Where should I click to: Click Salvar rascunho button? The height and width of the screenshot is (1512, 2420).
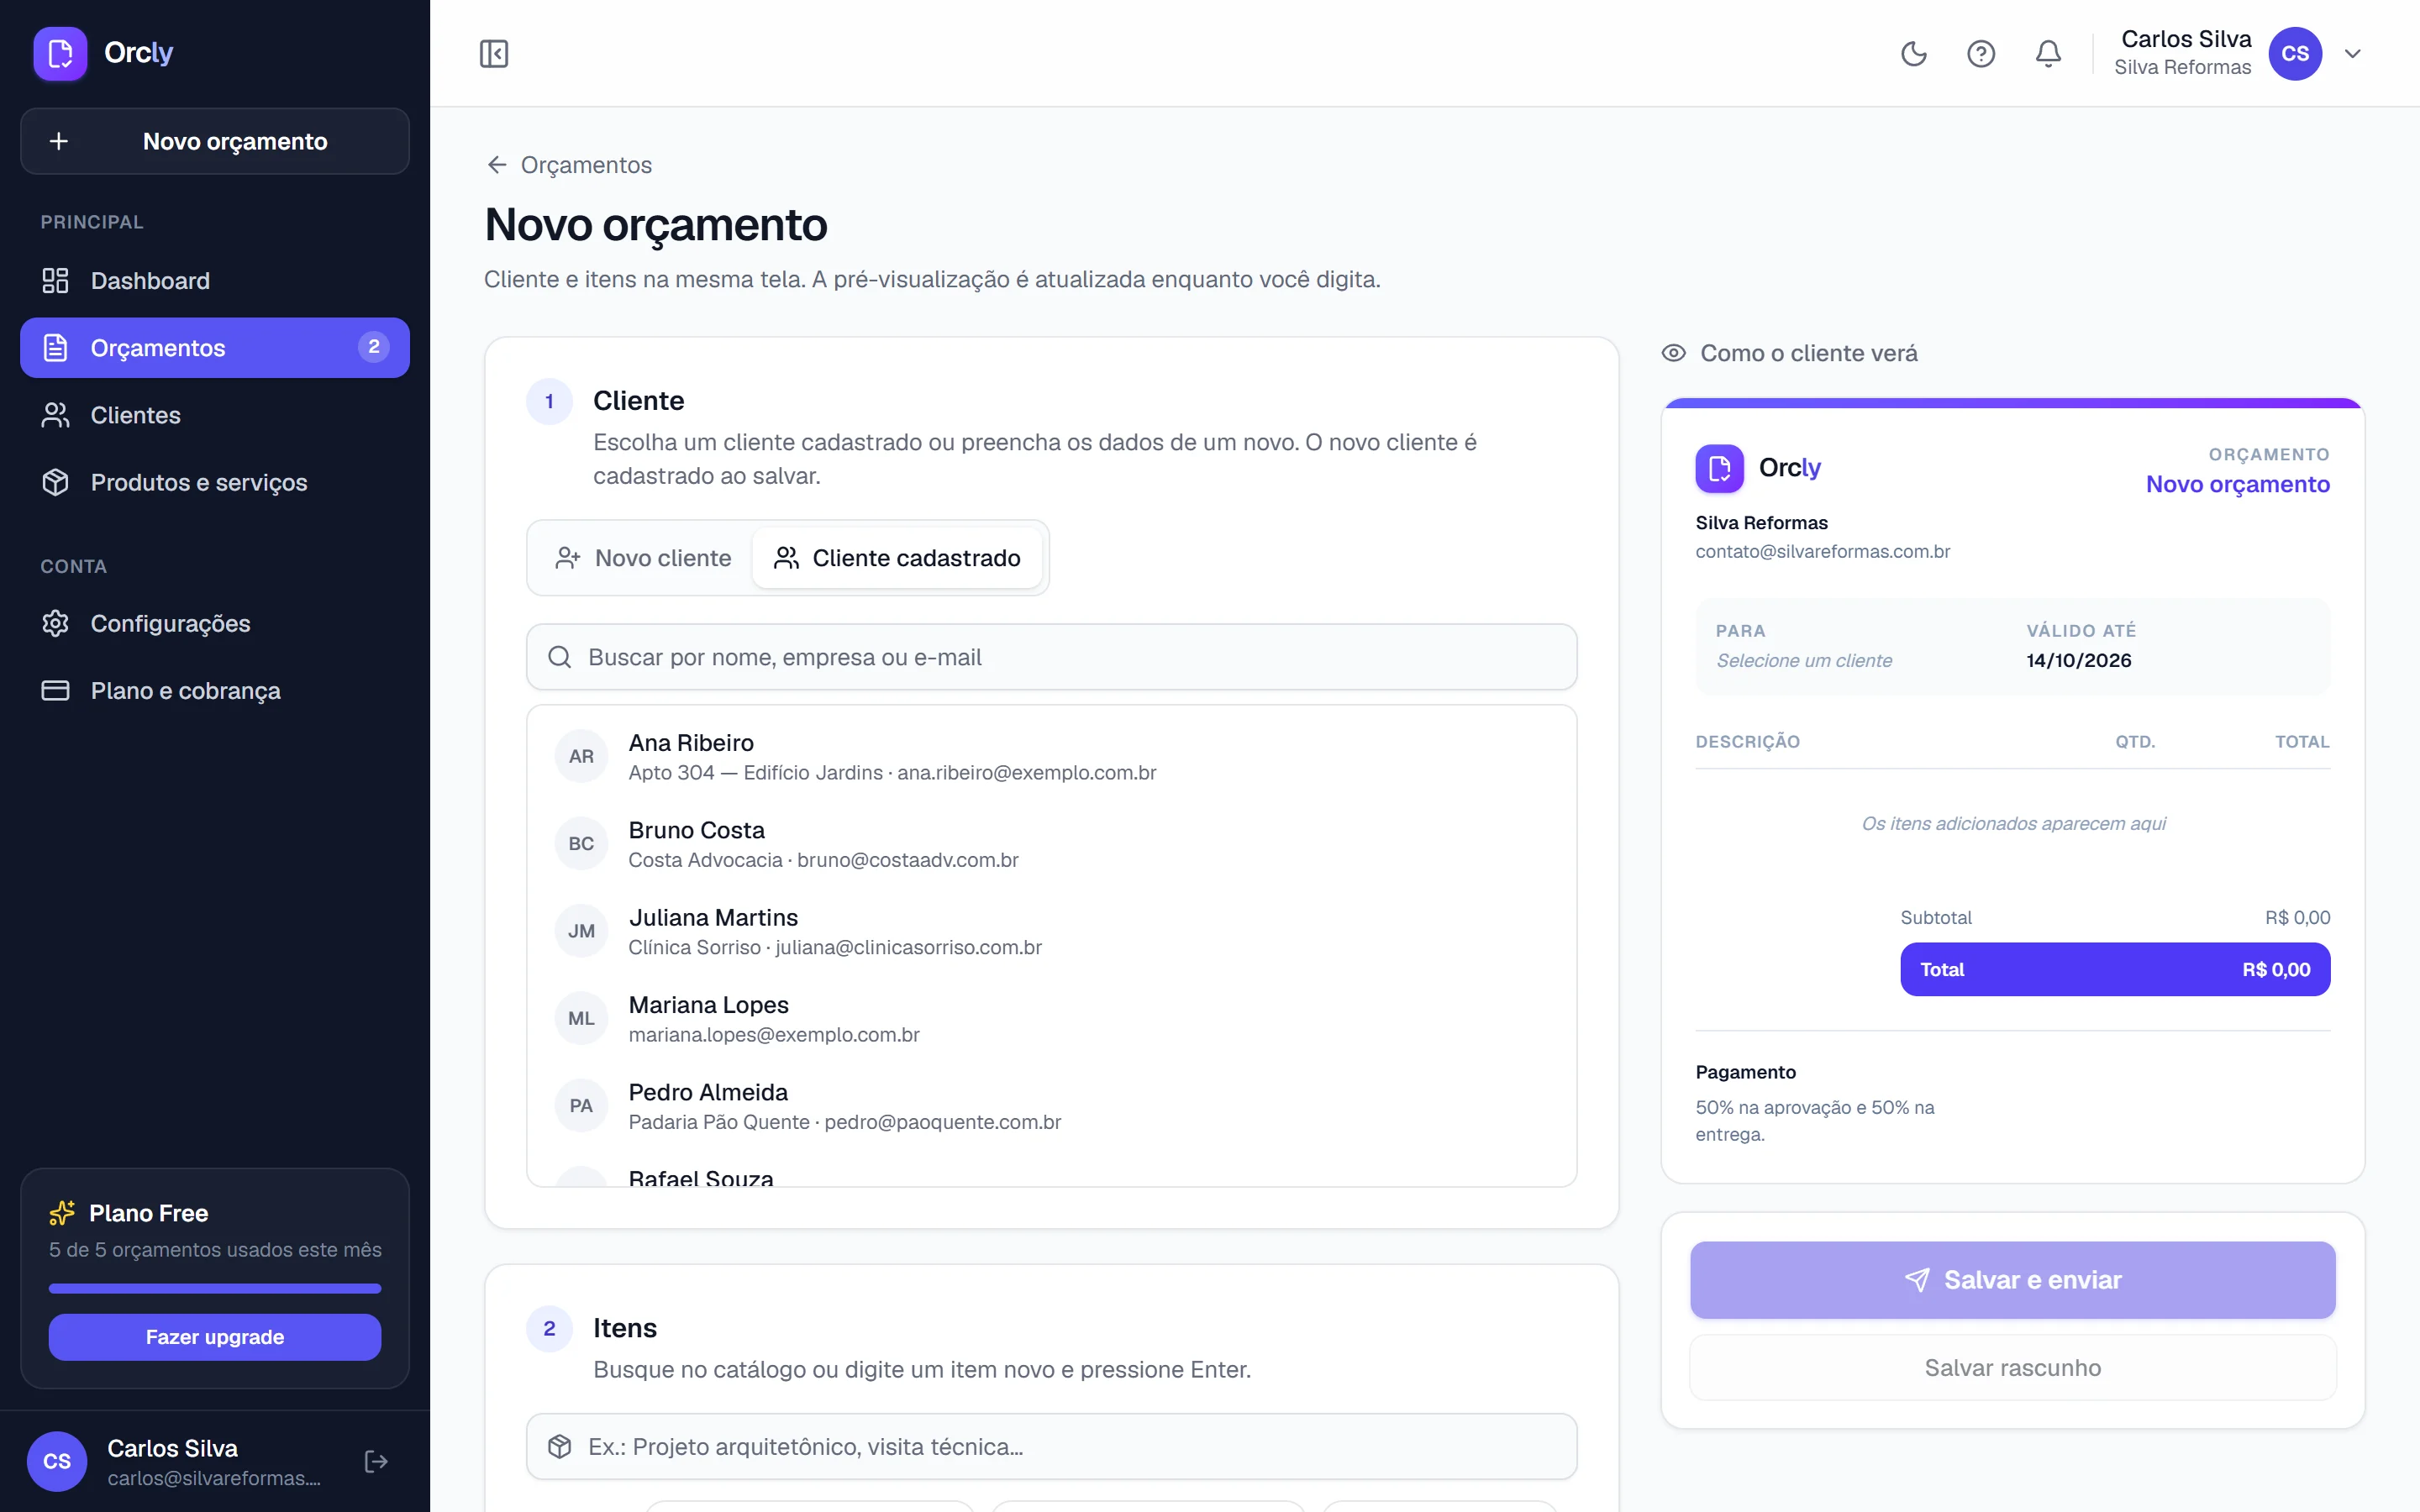click(2012, 1368)
